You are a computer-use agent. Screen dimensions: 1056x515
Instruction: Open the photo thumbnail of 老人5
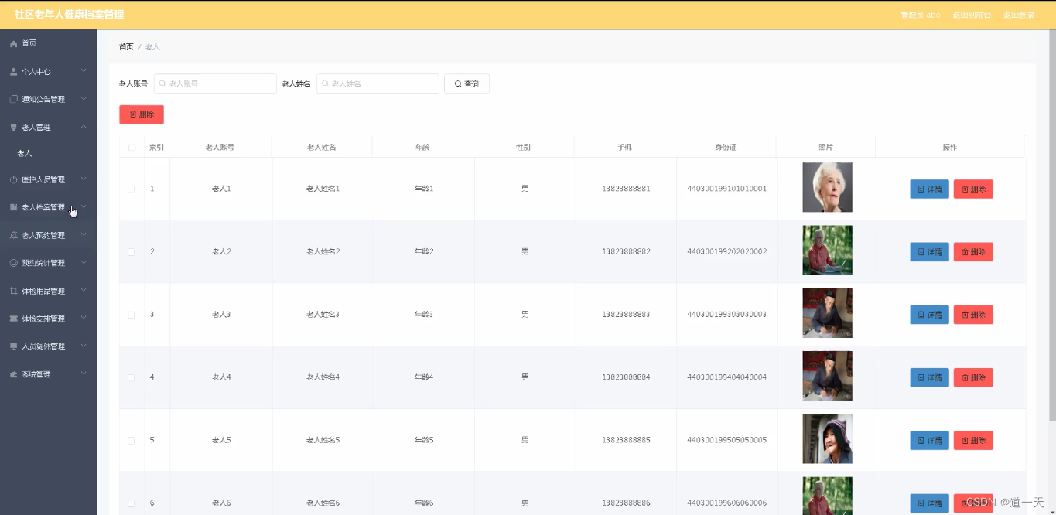[827, 438]
